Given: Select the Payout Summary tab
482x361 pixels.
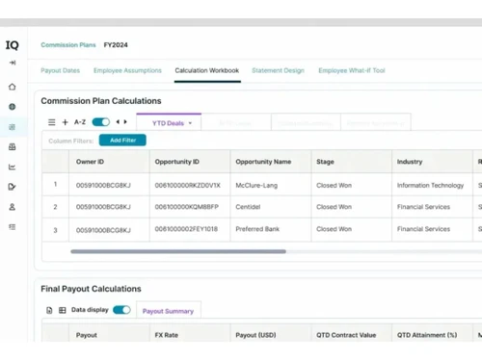Looking at the screenshot, I should point(168,311).
